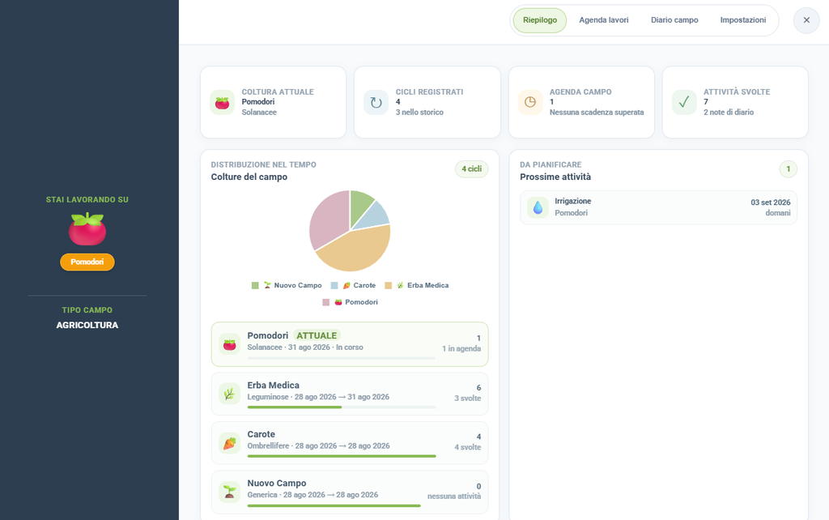Click the clock icon in Agenda Campo card

529,103
